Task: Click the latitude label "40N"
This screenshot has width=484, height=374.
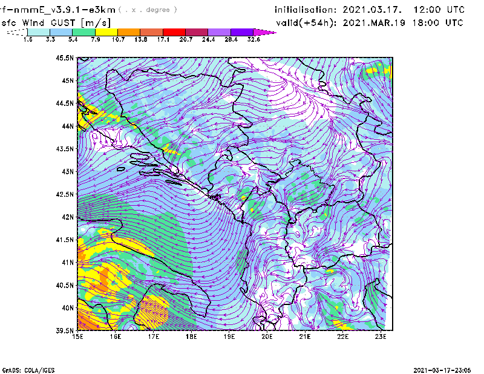Action: click(68, 307)
